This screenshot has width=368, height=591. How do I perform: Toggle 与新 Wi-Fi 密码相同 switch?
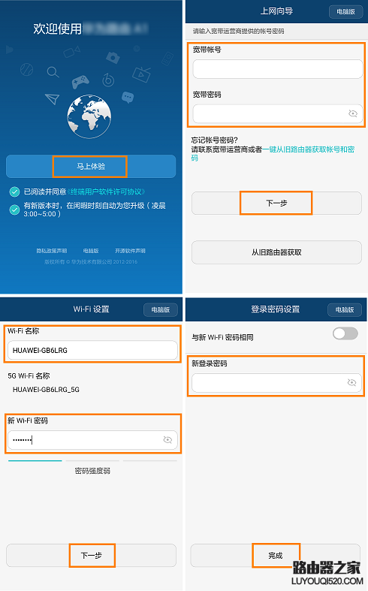click(345, 333)
